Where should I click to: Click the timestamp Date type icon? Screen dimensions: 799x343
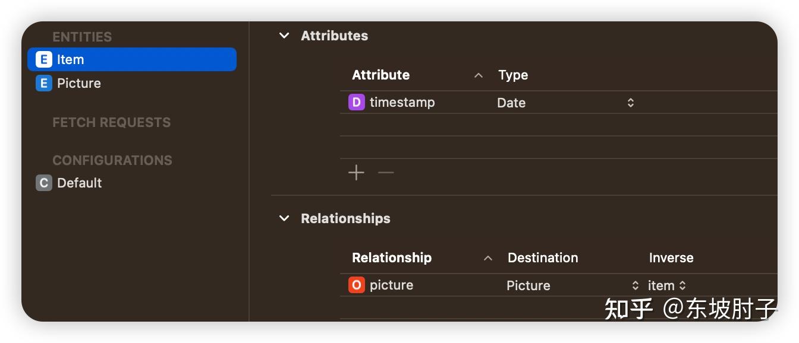coord(357,102)
